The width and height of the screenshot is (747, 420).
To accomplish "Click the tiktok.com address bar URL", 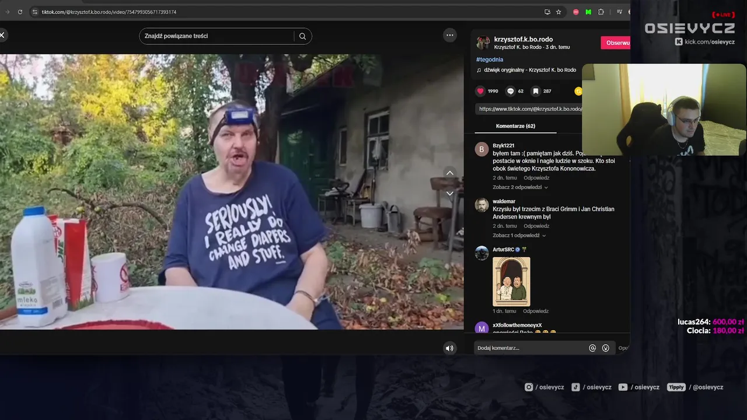I will click(x=109, y=12).
